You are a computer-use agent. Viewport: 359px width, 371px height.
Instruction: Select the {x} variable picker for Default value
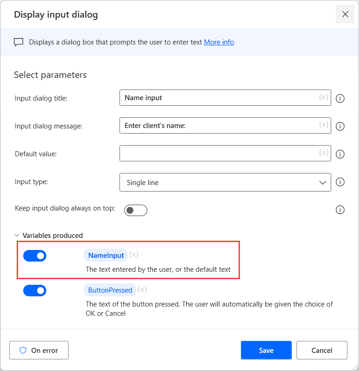323,154
